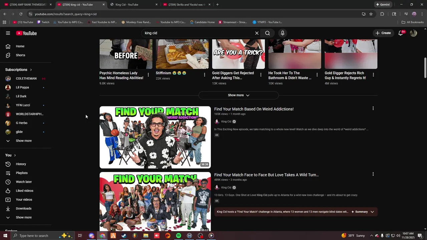Screen dimensions: 427x240
Task: Expand the video Summary chevron
Action: click(x=372, y=212)
